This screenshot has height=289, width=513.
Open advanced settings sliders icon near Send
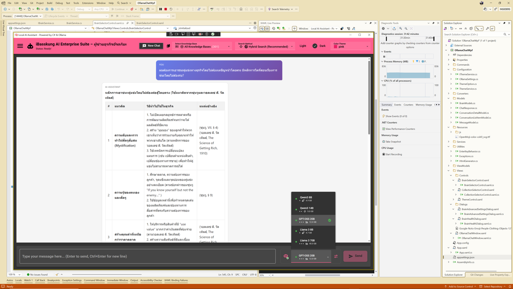click(336, 256)
